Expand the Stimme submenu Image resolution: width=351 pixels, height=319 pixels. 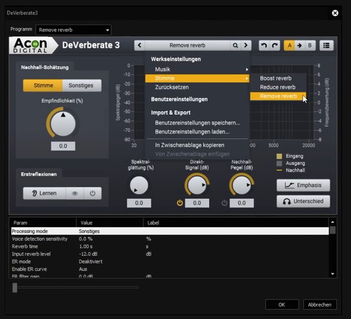pyautogui.click(x=197, y=78)
